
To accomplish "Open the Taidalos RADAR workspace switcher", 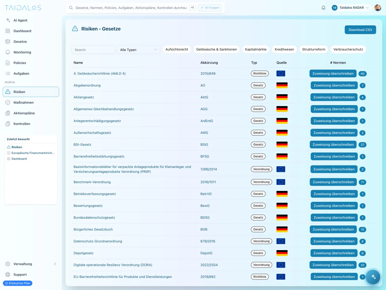I will coord(350,8).
